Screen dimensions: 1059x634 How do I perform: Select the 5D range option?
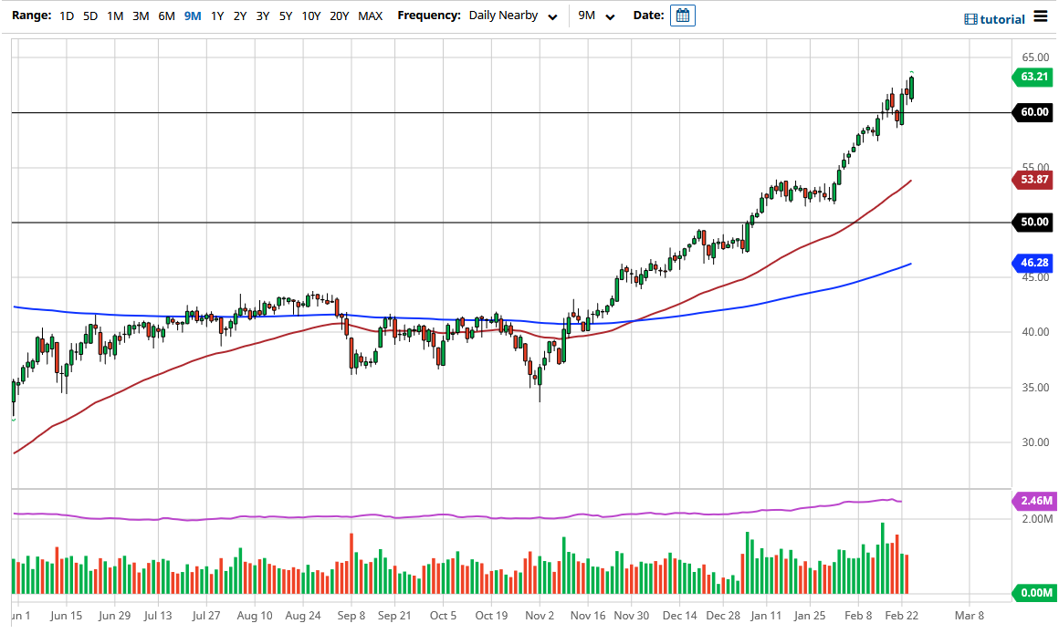tap(89, 16)
